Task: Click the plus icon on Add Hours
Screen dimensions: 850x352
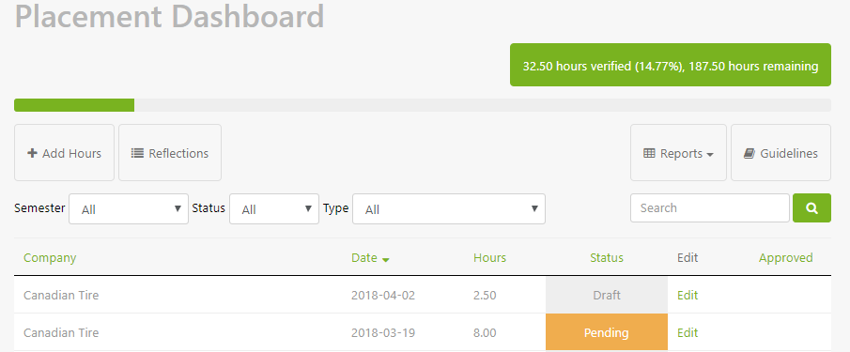Action: pyautogui.click(x=32, y=153)
